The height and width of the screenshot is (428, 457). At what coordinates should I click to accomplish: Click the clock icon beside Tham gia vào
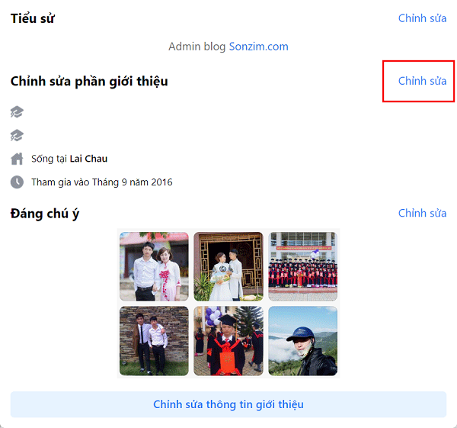17,182
